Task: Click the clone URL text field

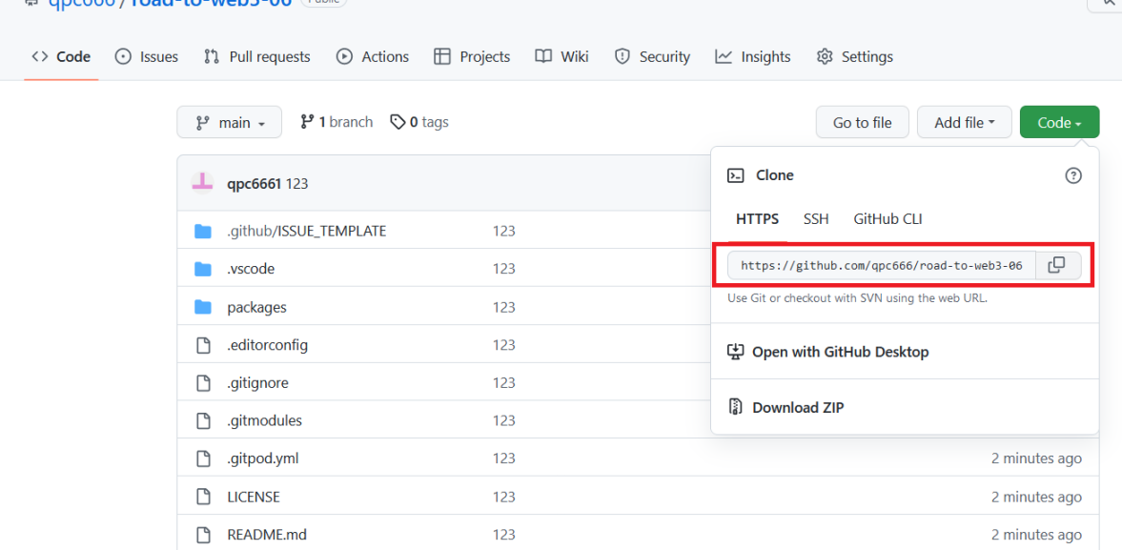Action: [x=883, y=265]
